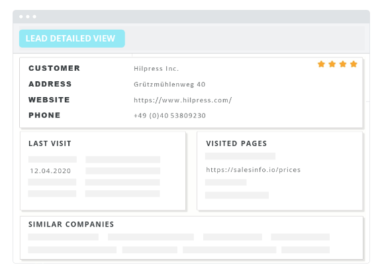The width and height of the screenshot is (376, 267).
Task: Open the https://www.hilpress.com/ website link
Action: coord(183,100)
